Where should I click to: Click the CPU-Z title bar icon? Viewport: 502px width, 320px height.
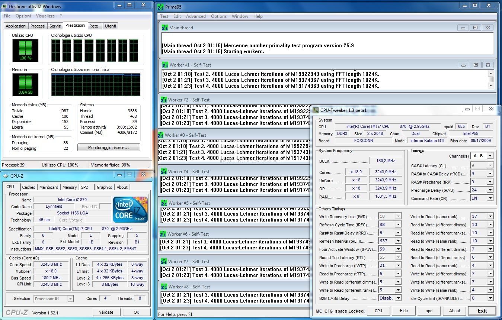pos(5,176)
